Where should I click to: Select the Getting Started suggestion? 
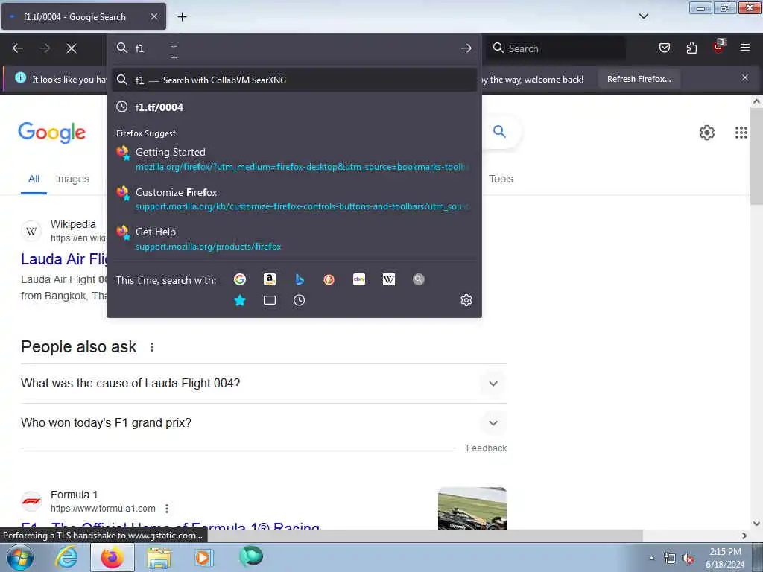click(x=294, y=159)
